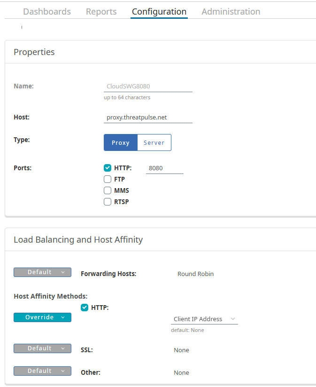Click the Name field containing CloudSWG8080
This screenshot has height=387, width=316.
pos(148,87)
